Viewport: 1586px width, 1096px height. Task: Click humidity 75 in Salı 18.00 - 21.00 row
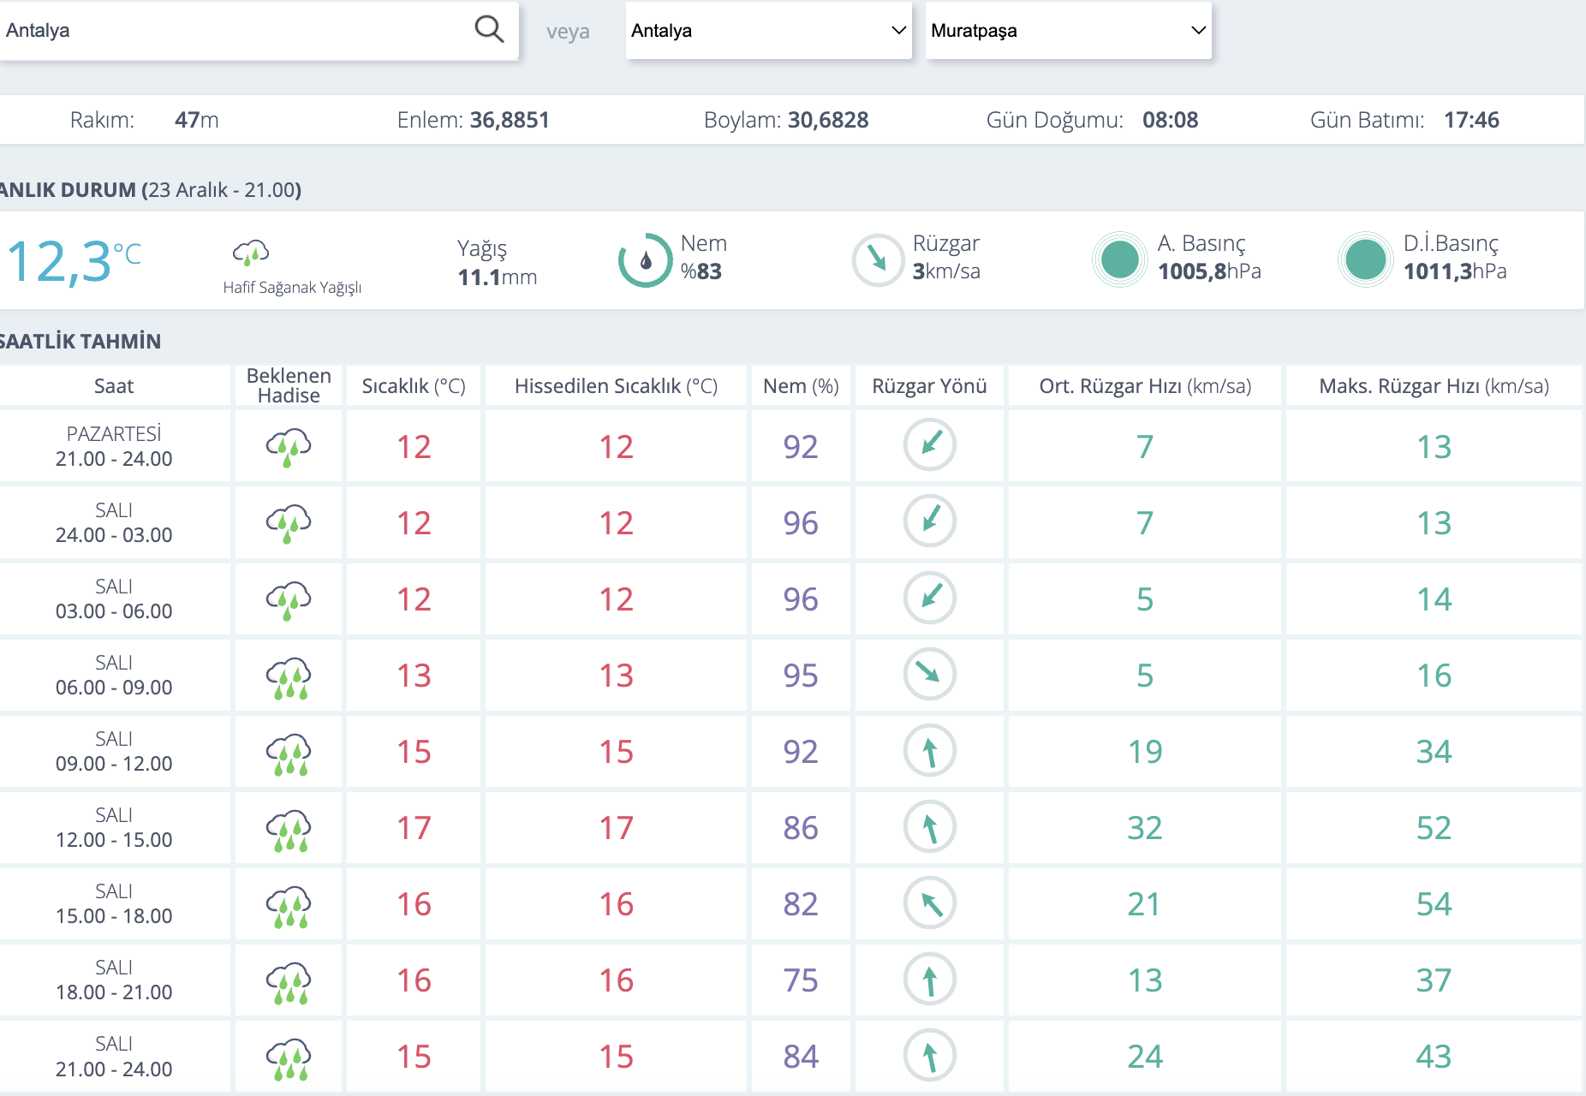click(801, 980)
